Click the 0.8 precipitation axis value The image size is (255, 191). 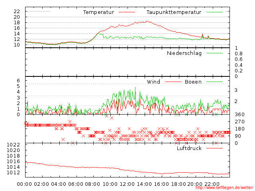pyautogui.click(x=239, y=54)
